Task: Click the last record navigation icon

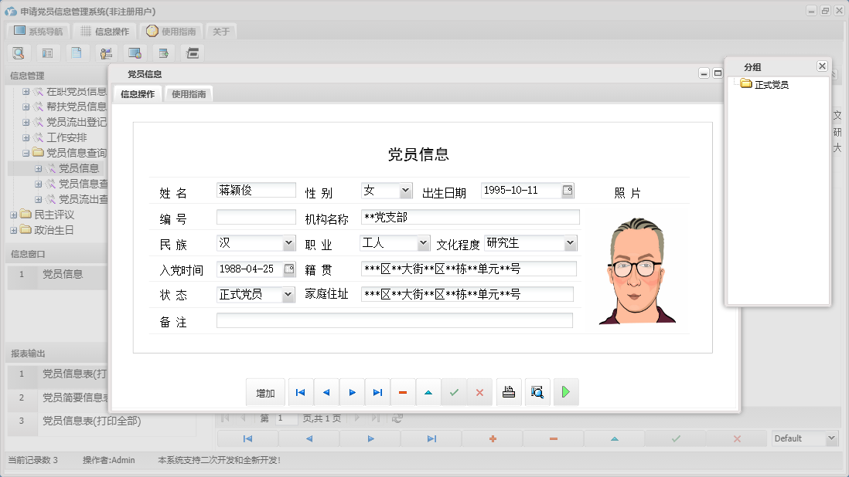Action: click(x=377, y=392)
